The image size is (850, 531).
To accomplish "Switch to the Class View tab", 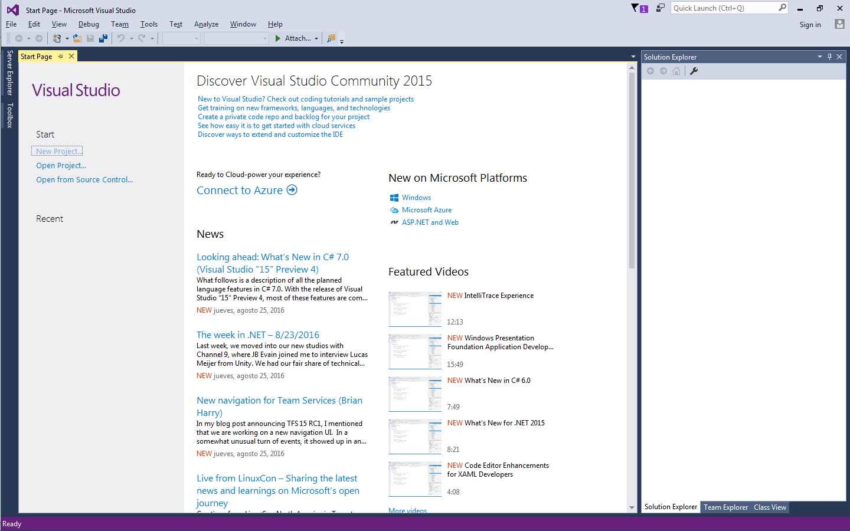I will click(x=770, y=507).
